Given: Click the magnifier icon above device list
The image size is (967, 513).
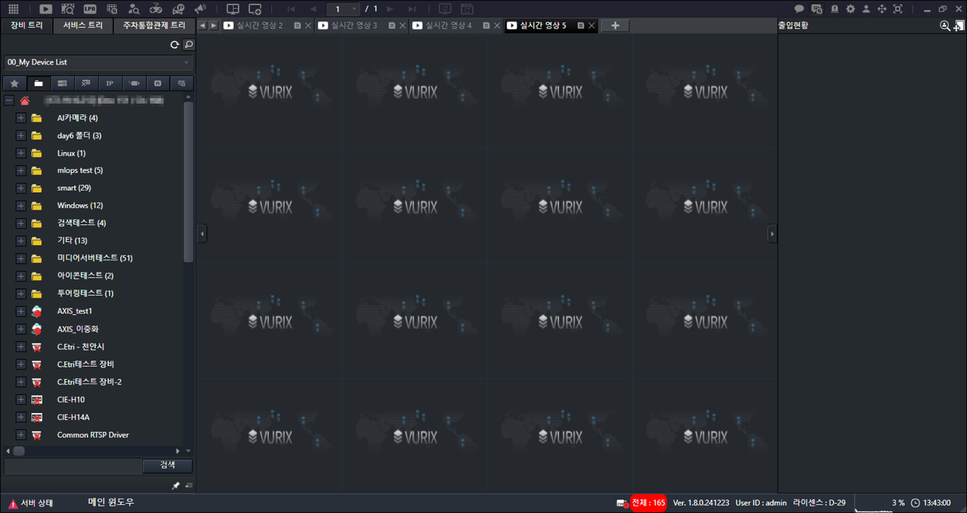Looking at the screenshot, I should [x=189, y=45].
